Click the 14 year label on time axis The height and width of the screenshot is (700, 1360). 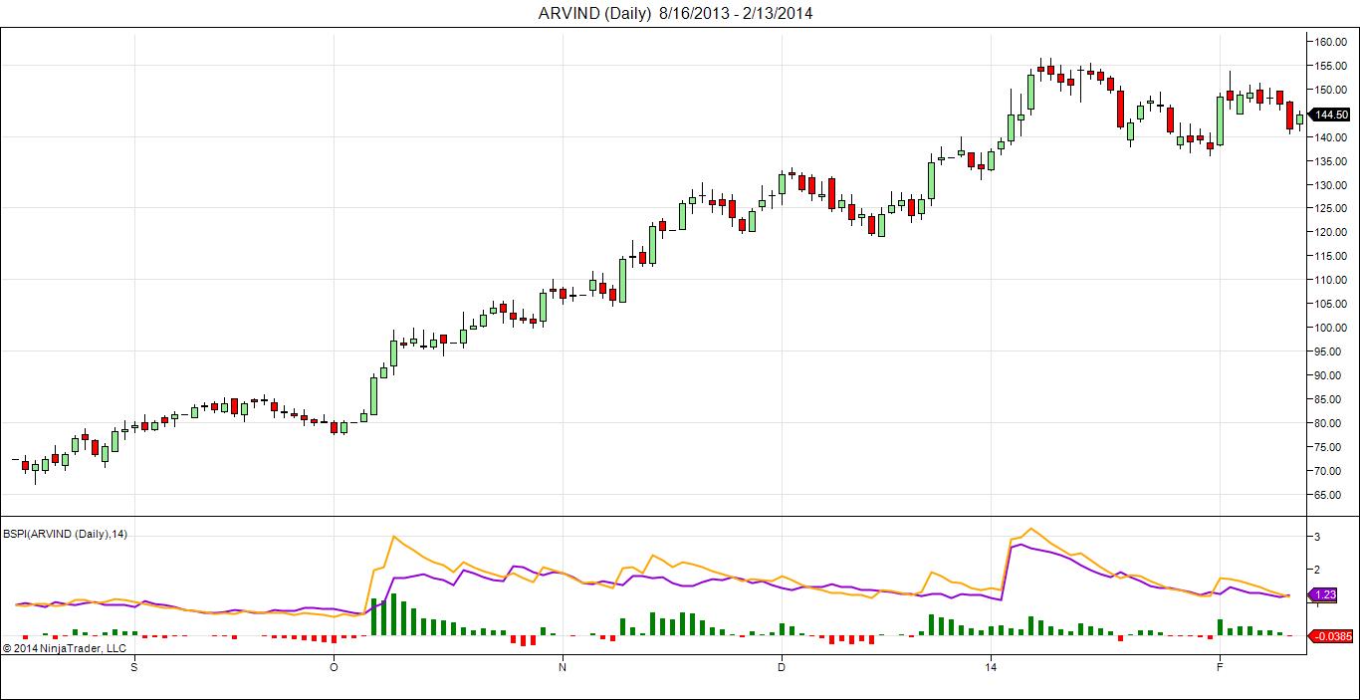coord(991,667)
